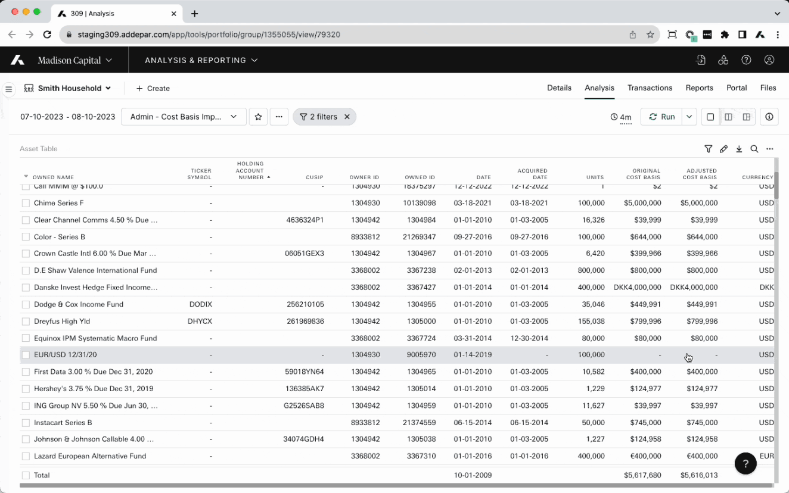Open the info panel icon
The image size is (789, 493).
[x=769, y=117]
